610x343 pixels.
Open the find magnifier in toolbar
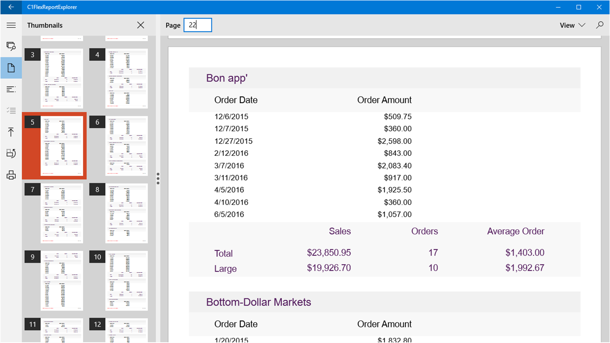(599, 25)
